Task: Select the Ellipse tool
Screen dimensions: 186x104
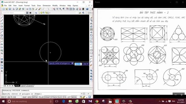Action: pyautogui.click(x=2, y=44)
